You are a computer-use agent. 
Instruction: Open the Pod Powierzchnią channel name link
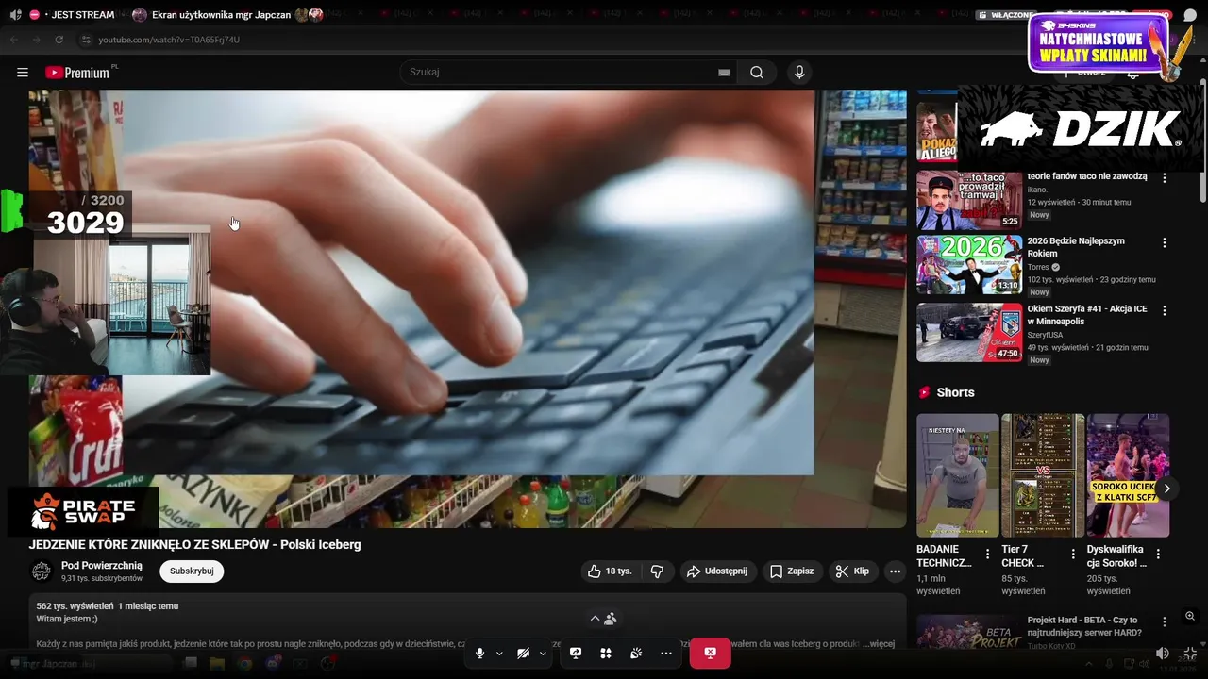pos(102,566)
